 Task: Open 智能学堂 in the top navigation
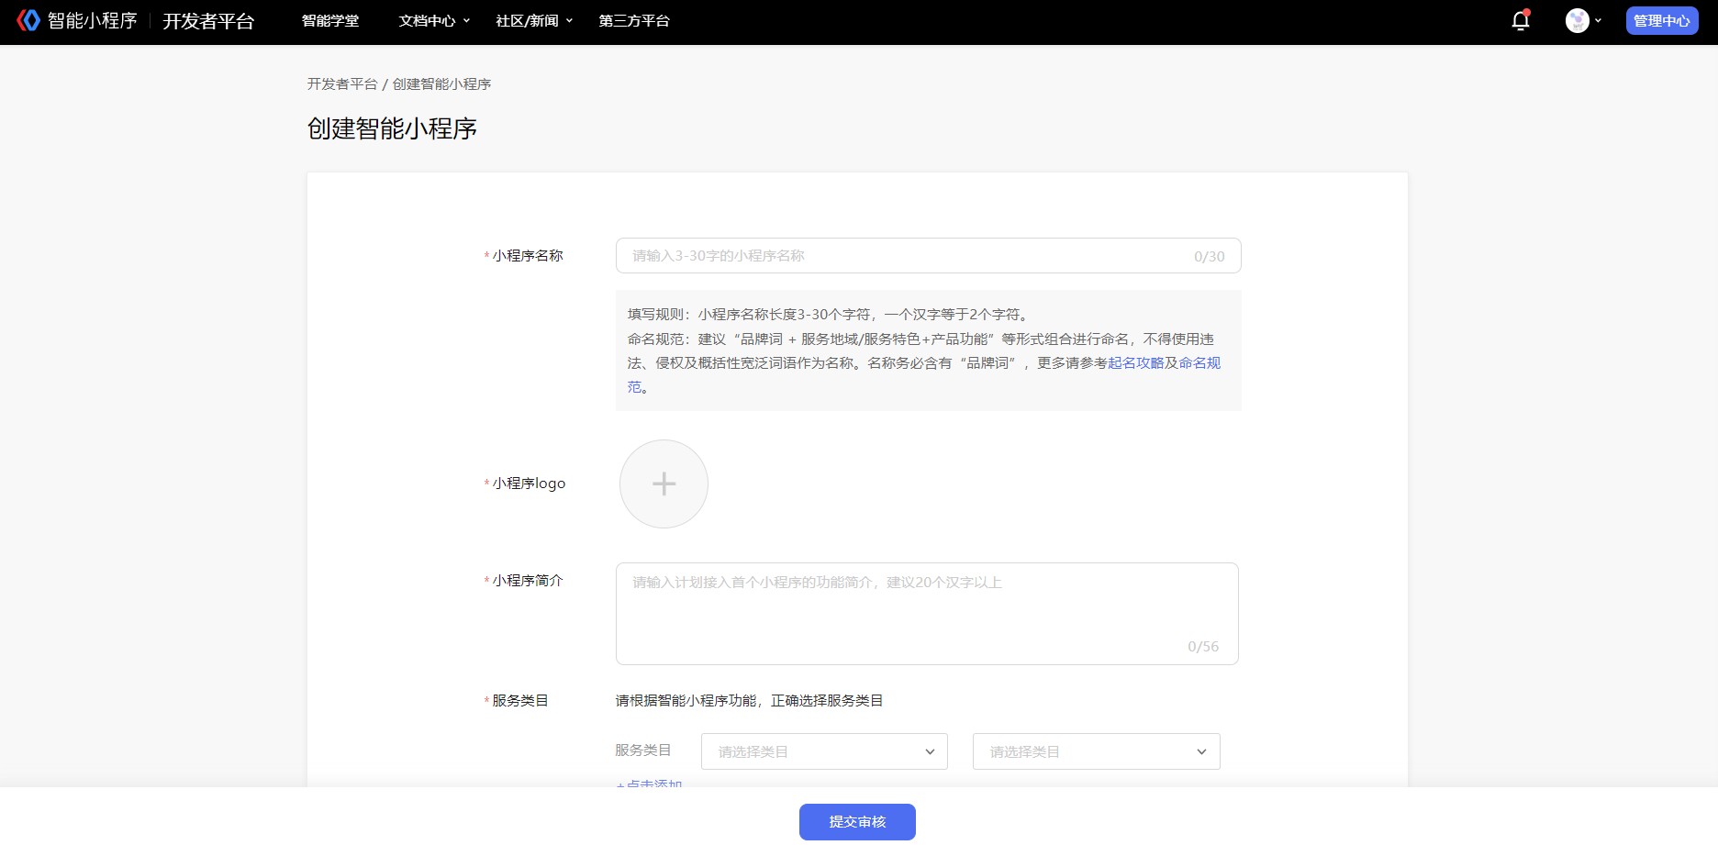[330, 20]
